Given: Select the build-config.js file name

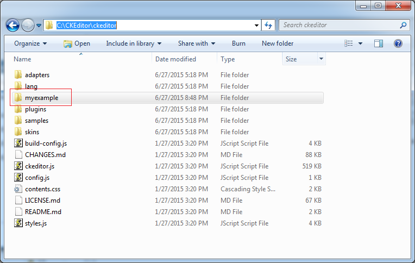Looking at the screenshot, I should (x=46, y=143).
